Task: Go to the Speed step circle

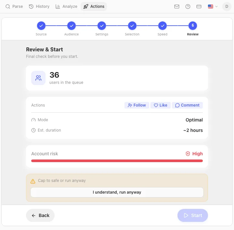Action: (162, 26)
